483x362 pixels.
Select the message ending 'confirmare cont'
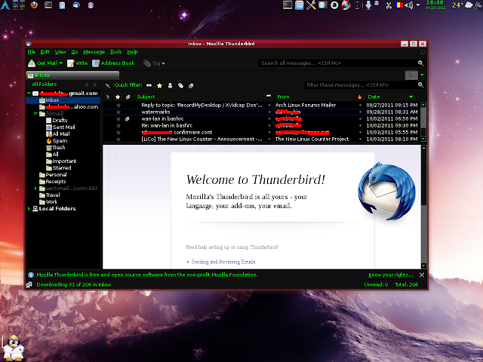click(262, 133)
